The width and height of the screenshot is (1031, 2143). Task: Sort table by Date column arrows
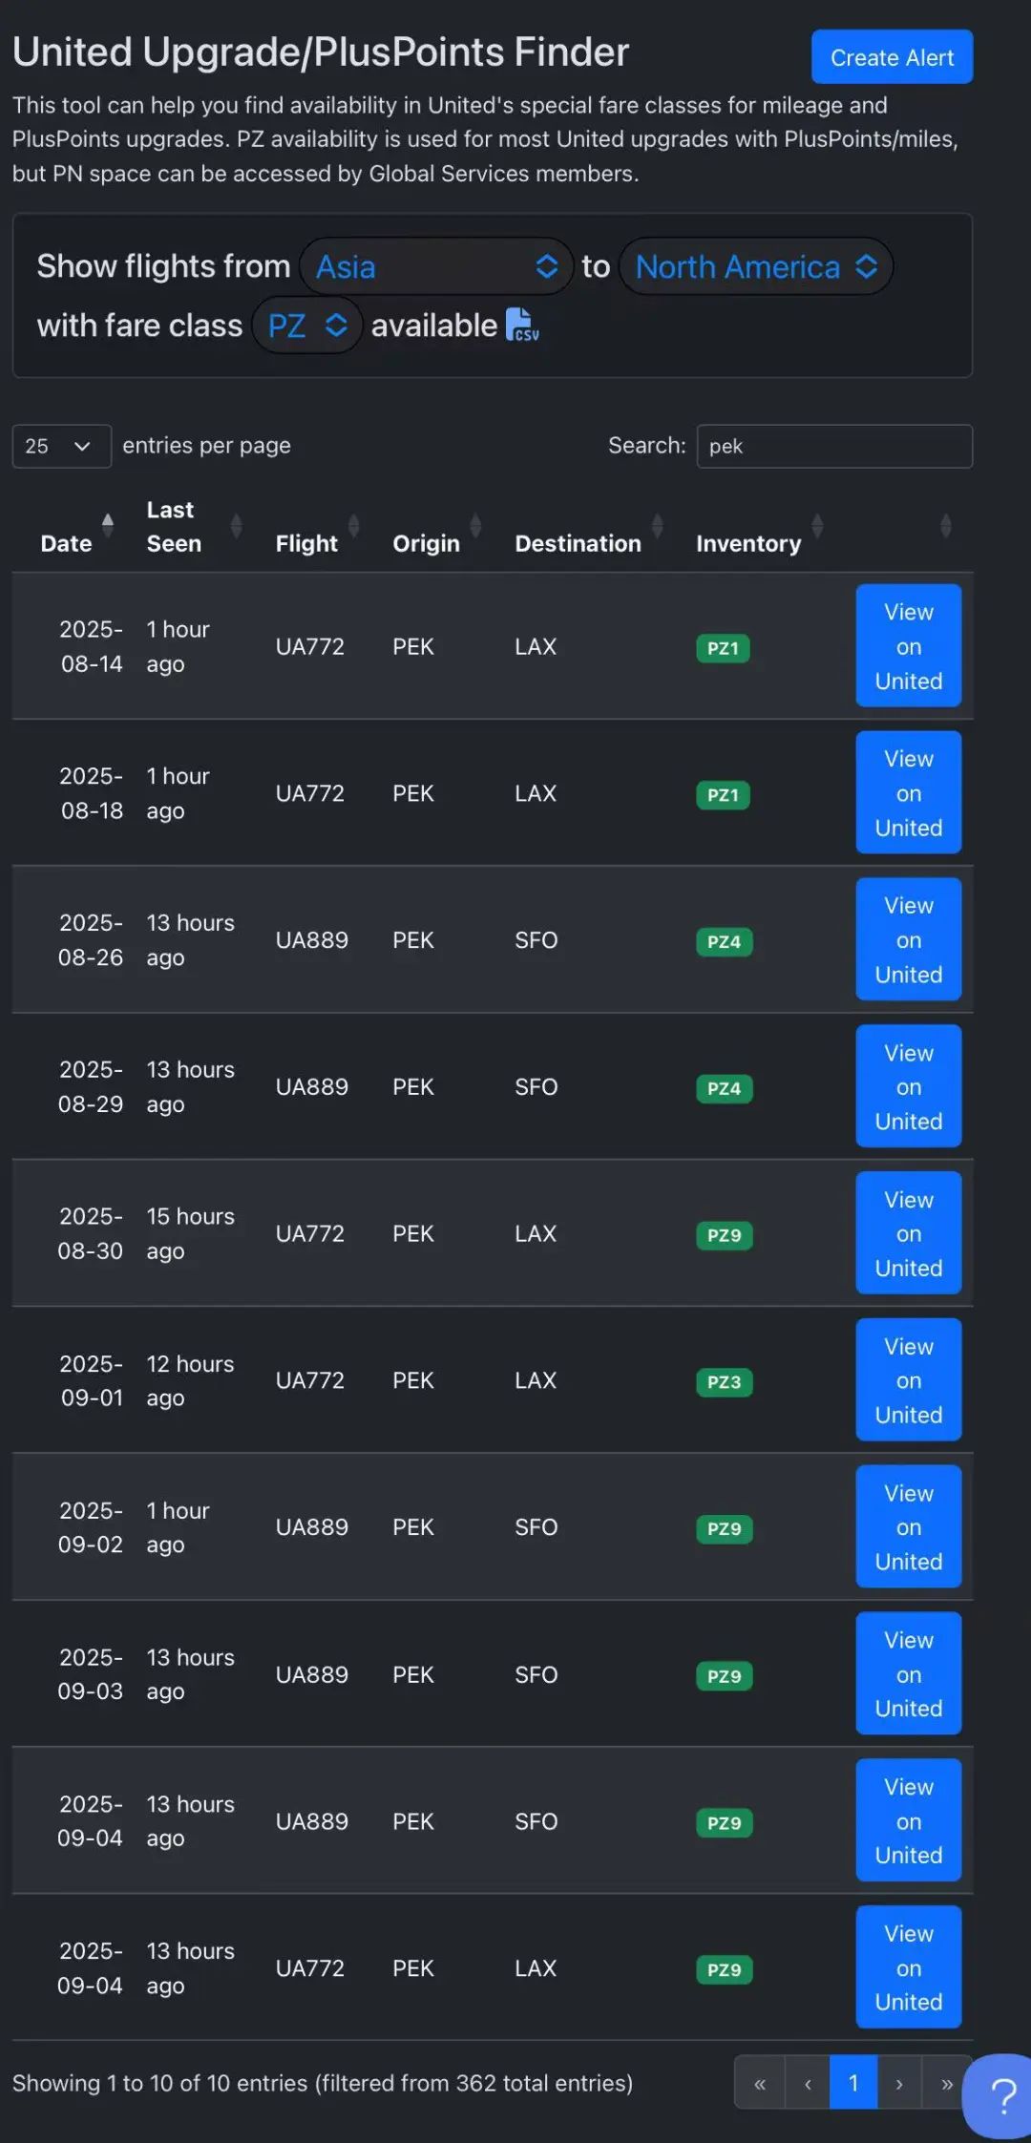(x=108, y=525)
